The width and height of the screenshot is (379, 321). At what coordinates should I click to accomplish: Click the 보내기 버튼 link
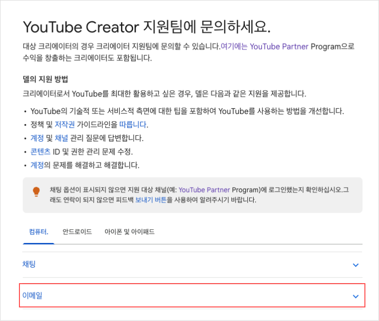click(151, 200)
